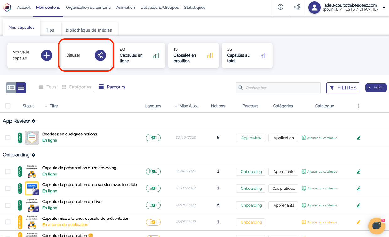
Task: Tick the select-all checkbox in table header
Action: click(8, 106)
